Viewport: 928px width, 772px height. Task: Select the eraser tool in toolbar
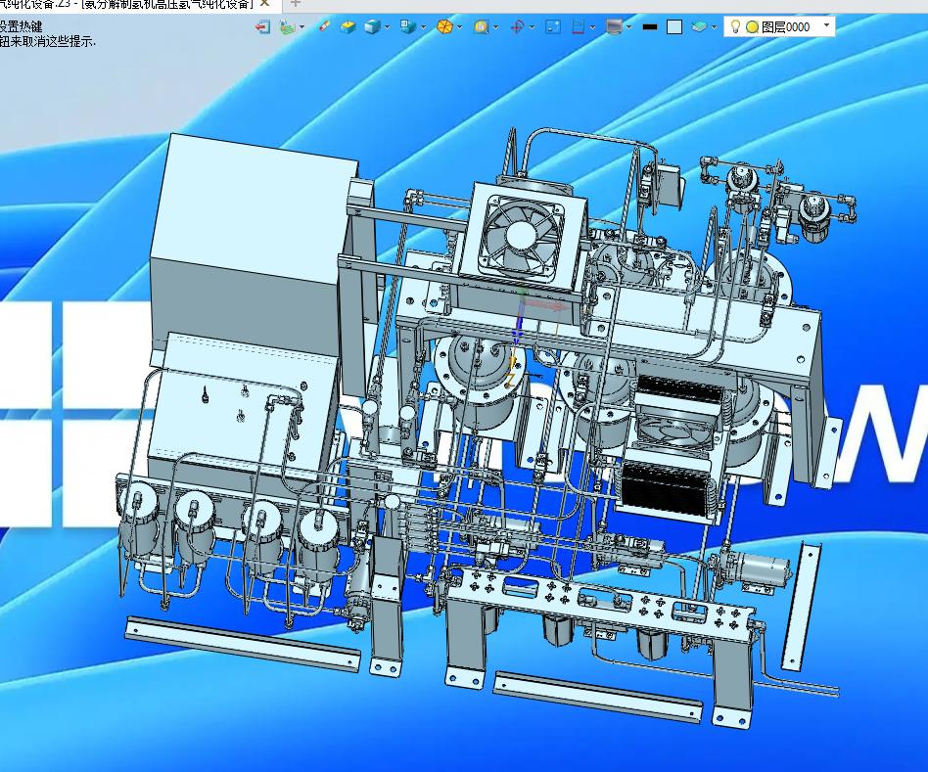click(x=324, y=26)
